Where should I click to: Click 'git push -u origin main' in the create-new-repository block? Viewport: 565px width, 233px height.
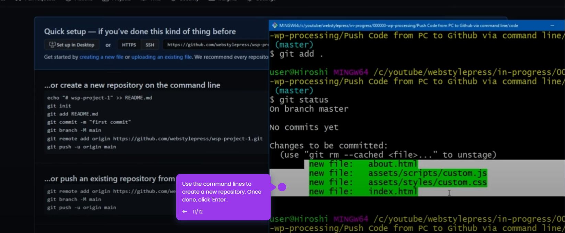pyautogui.click(x=82, y=147)
